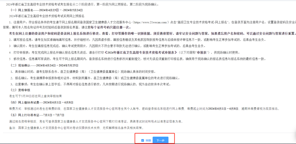296x144 pixels.
Task: Click bold paragraph 考生在网上注册的登录用户和密码
Action: coord(153,34)
